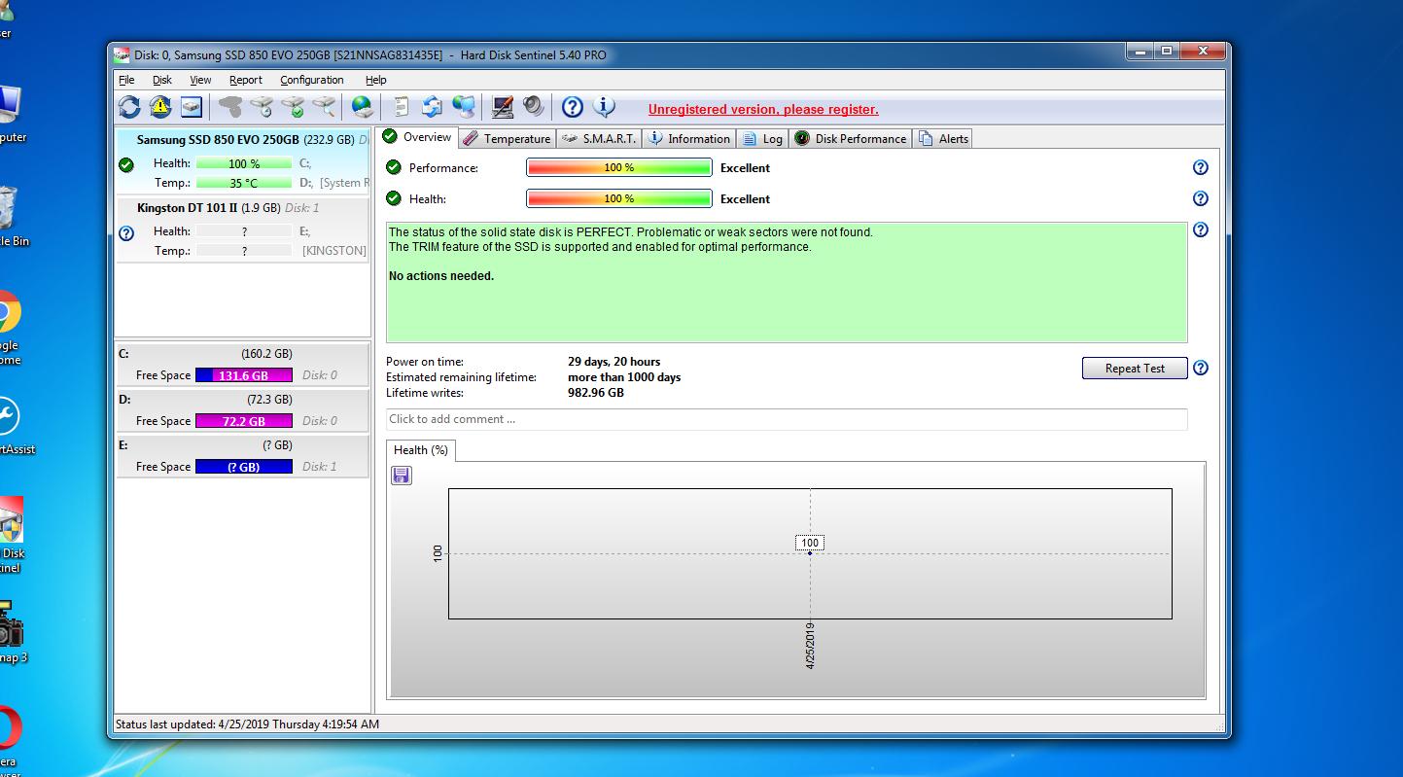Viewport: 1403px width, 777px height.
Task: Open the S.M.A.R.T. tab
Action: tap(599, 138)
